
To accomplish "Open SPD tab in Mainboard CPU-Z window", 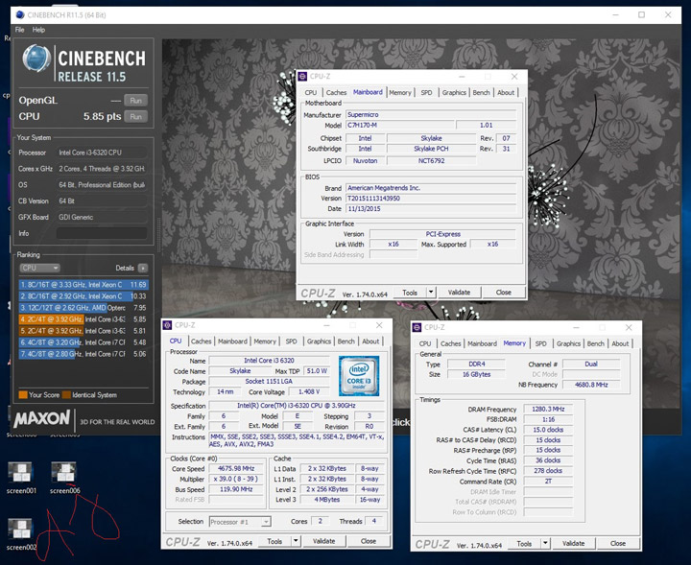I will (426, 92).
